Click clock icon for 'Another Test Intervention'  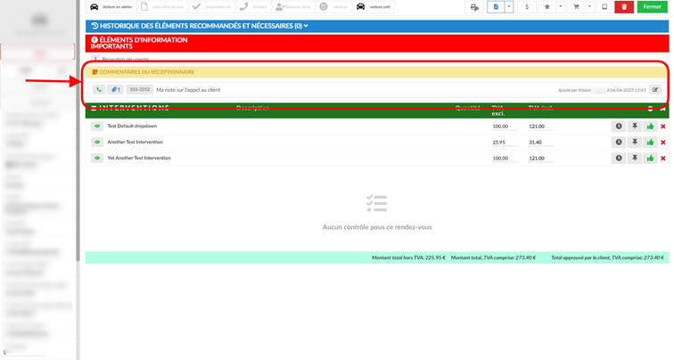tap(619, 143)
